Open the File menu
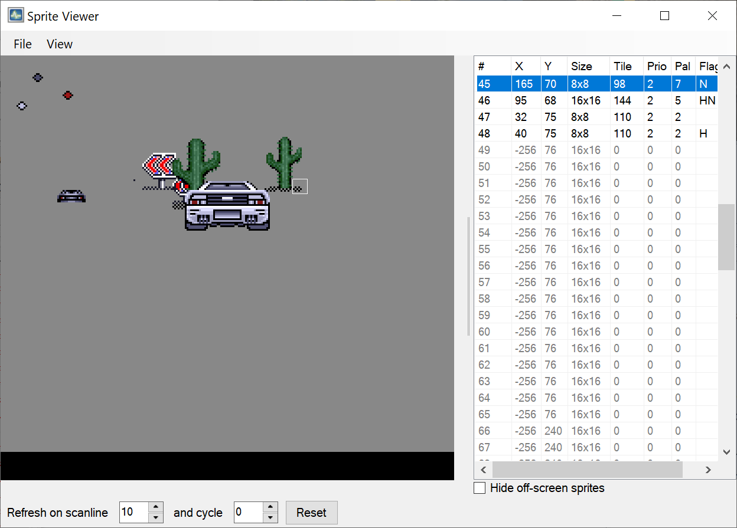Screen dimensions: 737x528 click(x=22, y=44)
